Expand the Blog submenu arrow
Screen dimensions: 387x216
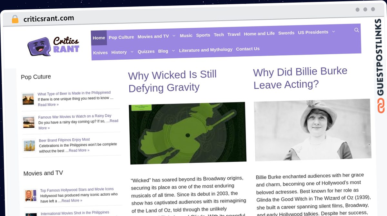pyautogui.click(x=173, y=51)
